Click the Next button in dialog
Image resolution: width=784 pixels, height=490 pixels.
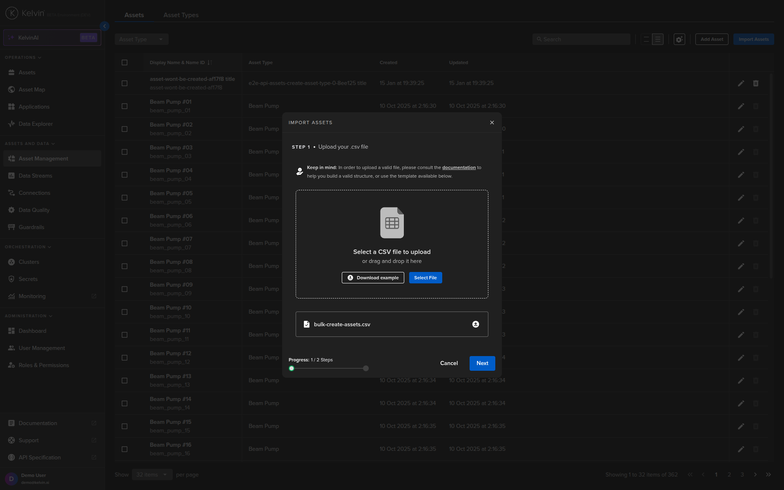click(x=482, y=363)
